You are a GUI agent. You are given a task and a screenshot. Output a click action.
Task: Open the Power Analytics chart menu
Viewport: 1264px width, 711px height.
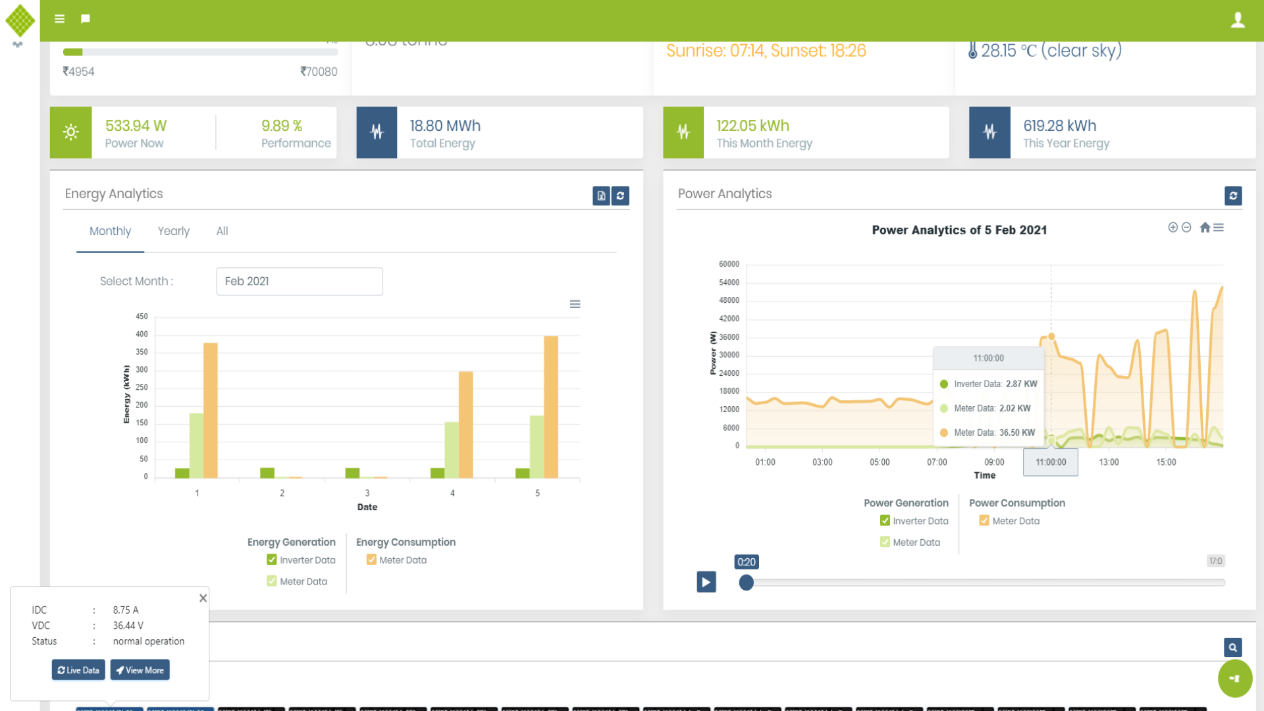click(x=1219, y=227)
